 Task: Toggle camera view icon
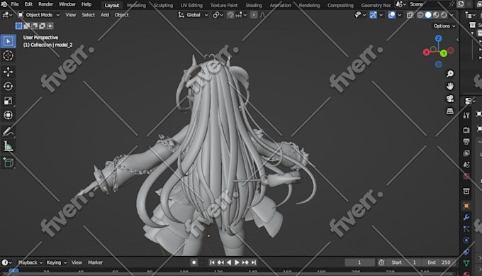coord(449,99)
